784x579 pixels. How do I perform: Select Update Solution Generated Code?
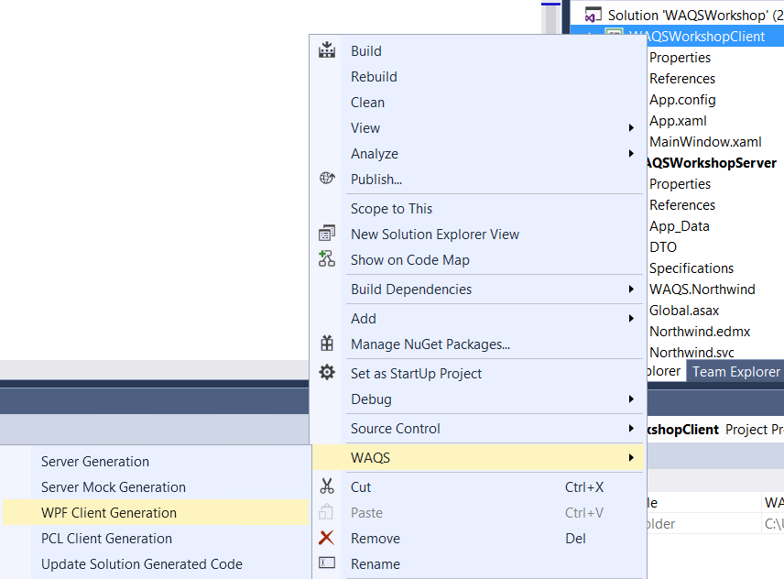click(156, 564)
